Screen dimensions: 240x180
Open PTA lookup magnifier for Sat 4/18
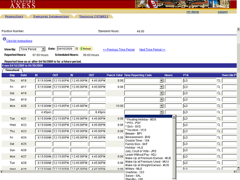(219, 93)
